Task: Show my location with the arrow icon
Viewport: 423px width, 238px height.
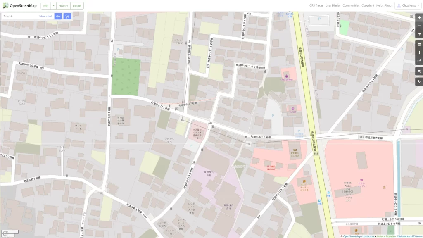Action: [x=419, y=34]
